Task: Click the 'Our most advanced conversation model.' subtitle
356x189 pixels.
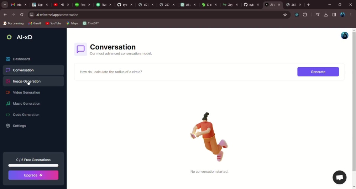Action: pos(121,53)
